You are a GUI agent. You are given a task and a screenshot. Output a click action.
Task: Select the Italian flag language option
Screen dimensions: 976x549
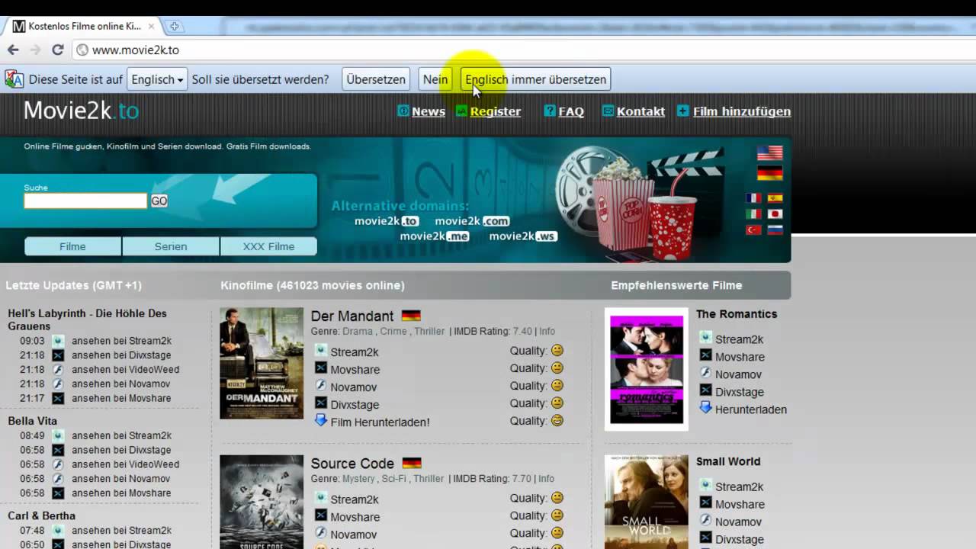point(753,214)
